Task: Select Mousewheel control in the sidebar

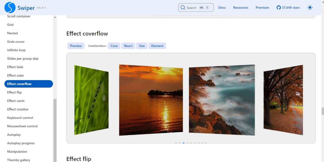Action: [x=22, y=126]
